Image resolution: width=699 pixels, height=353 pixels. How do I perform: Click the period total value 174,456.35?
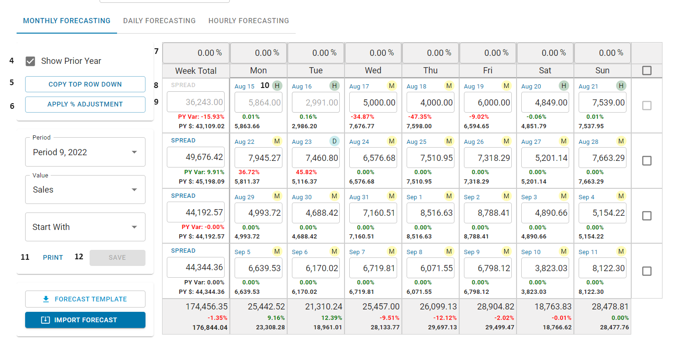206,307
